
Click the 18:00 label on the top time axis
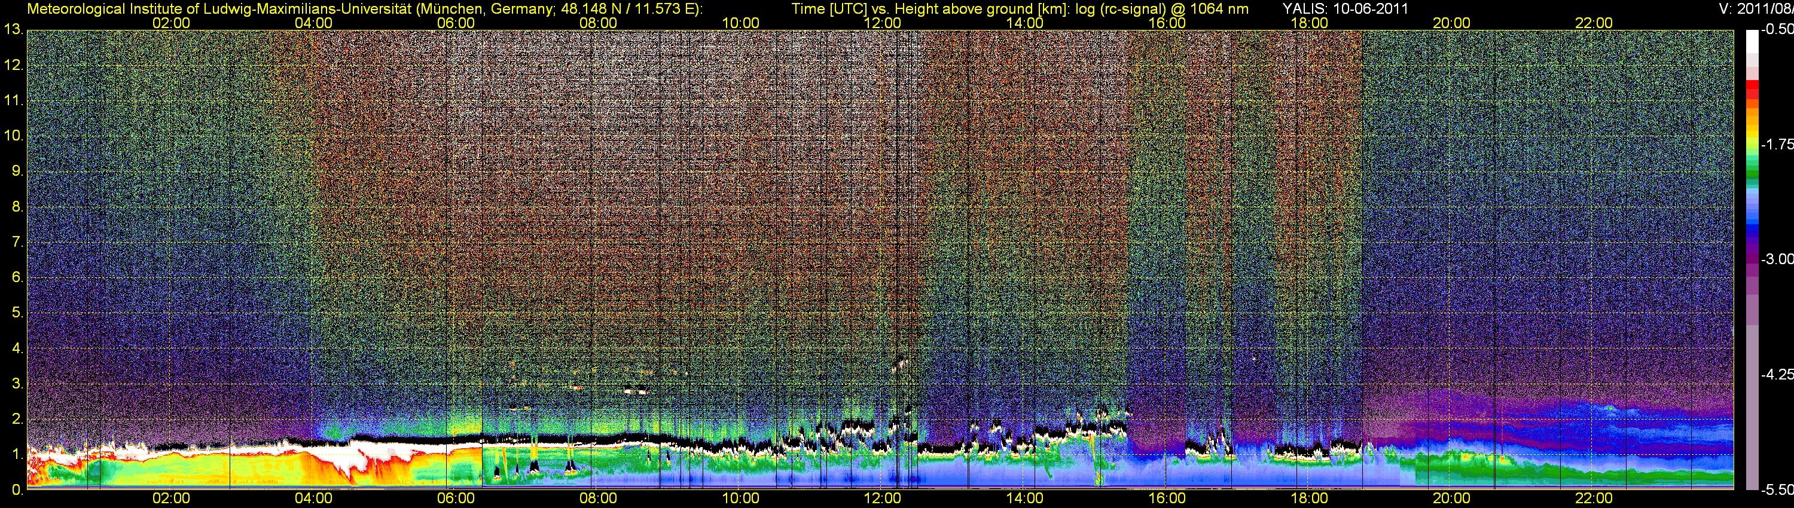pyautogui.click(x=1309, y=23)
